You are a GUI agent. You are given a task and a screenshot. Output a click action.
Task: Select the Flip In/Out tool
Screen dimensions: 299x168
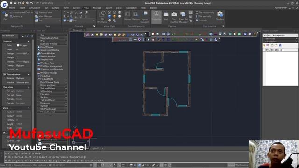pos(44,76)
